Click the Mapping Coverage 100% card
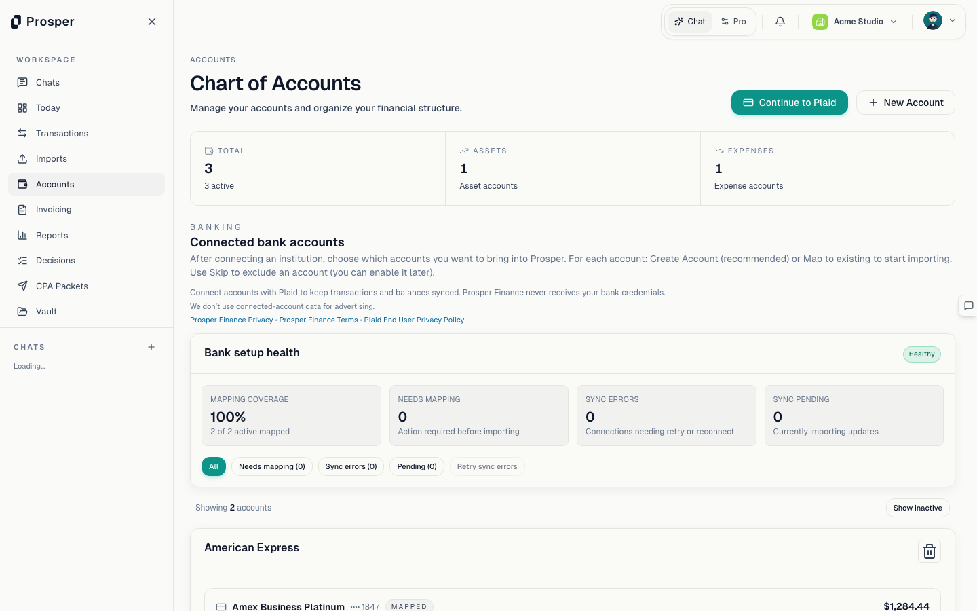The width and height of the screenshot is (977, 611). click(x=291, y=415)
